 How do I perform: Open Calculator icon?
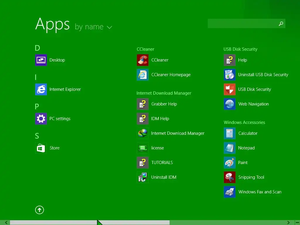(230, 133)
